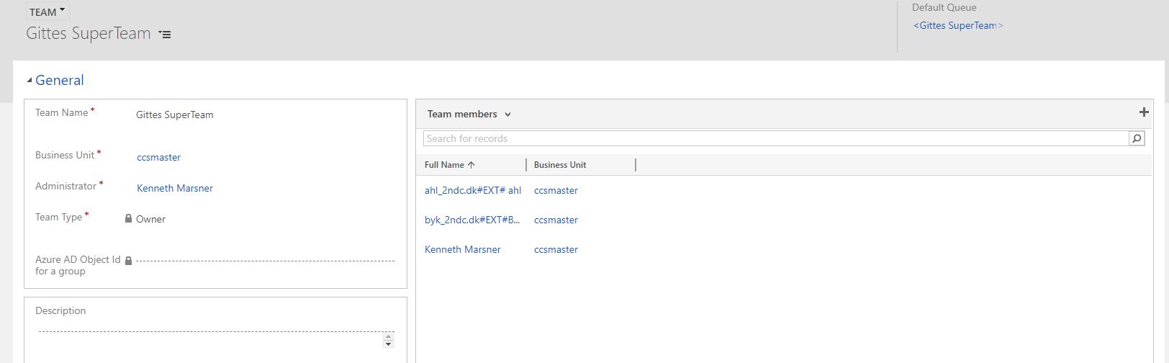The image size is (1169, 363).
Task: Click the Description text area
Action: click(209, 340)
